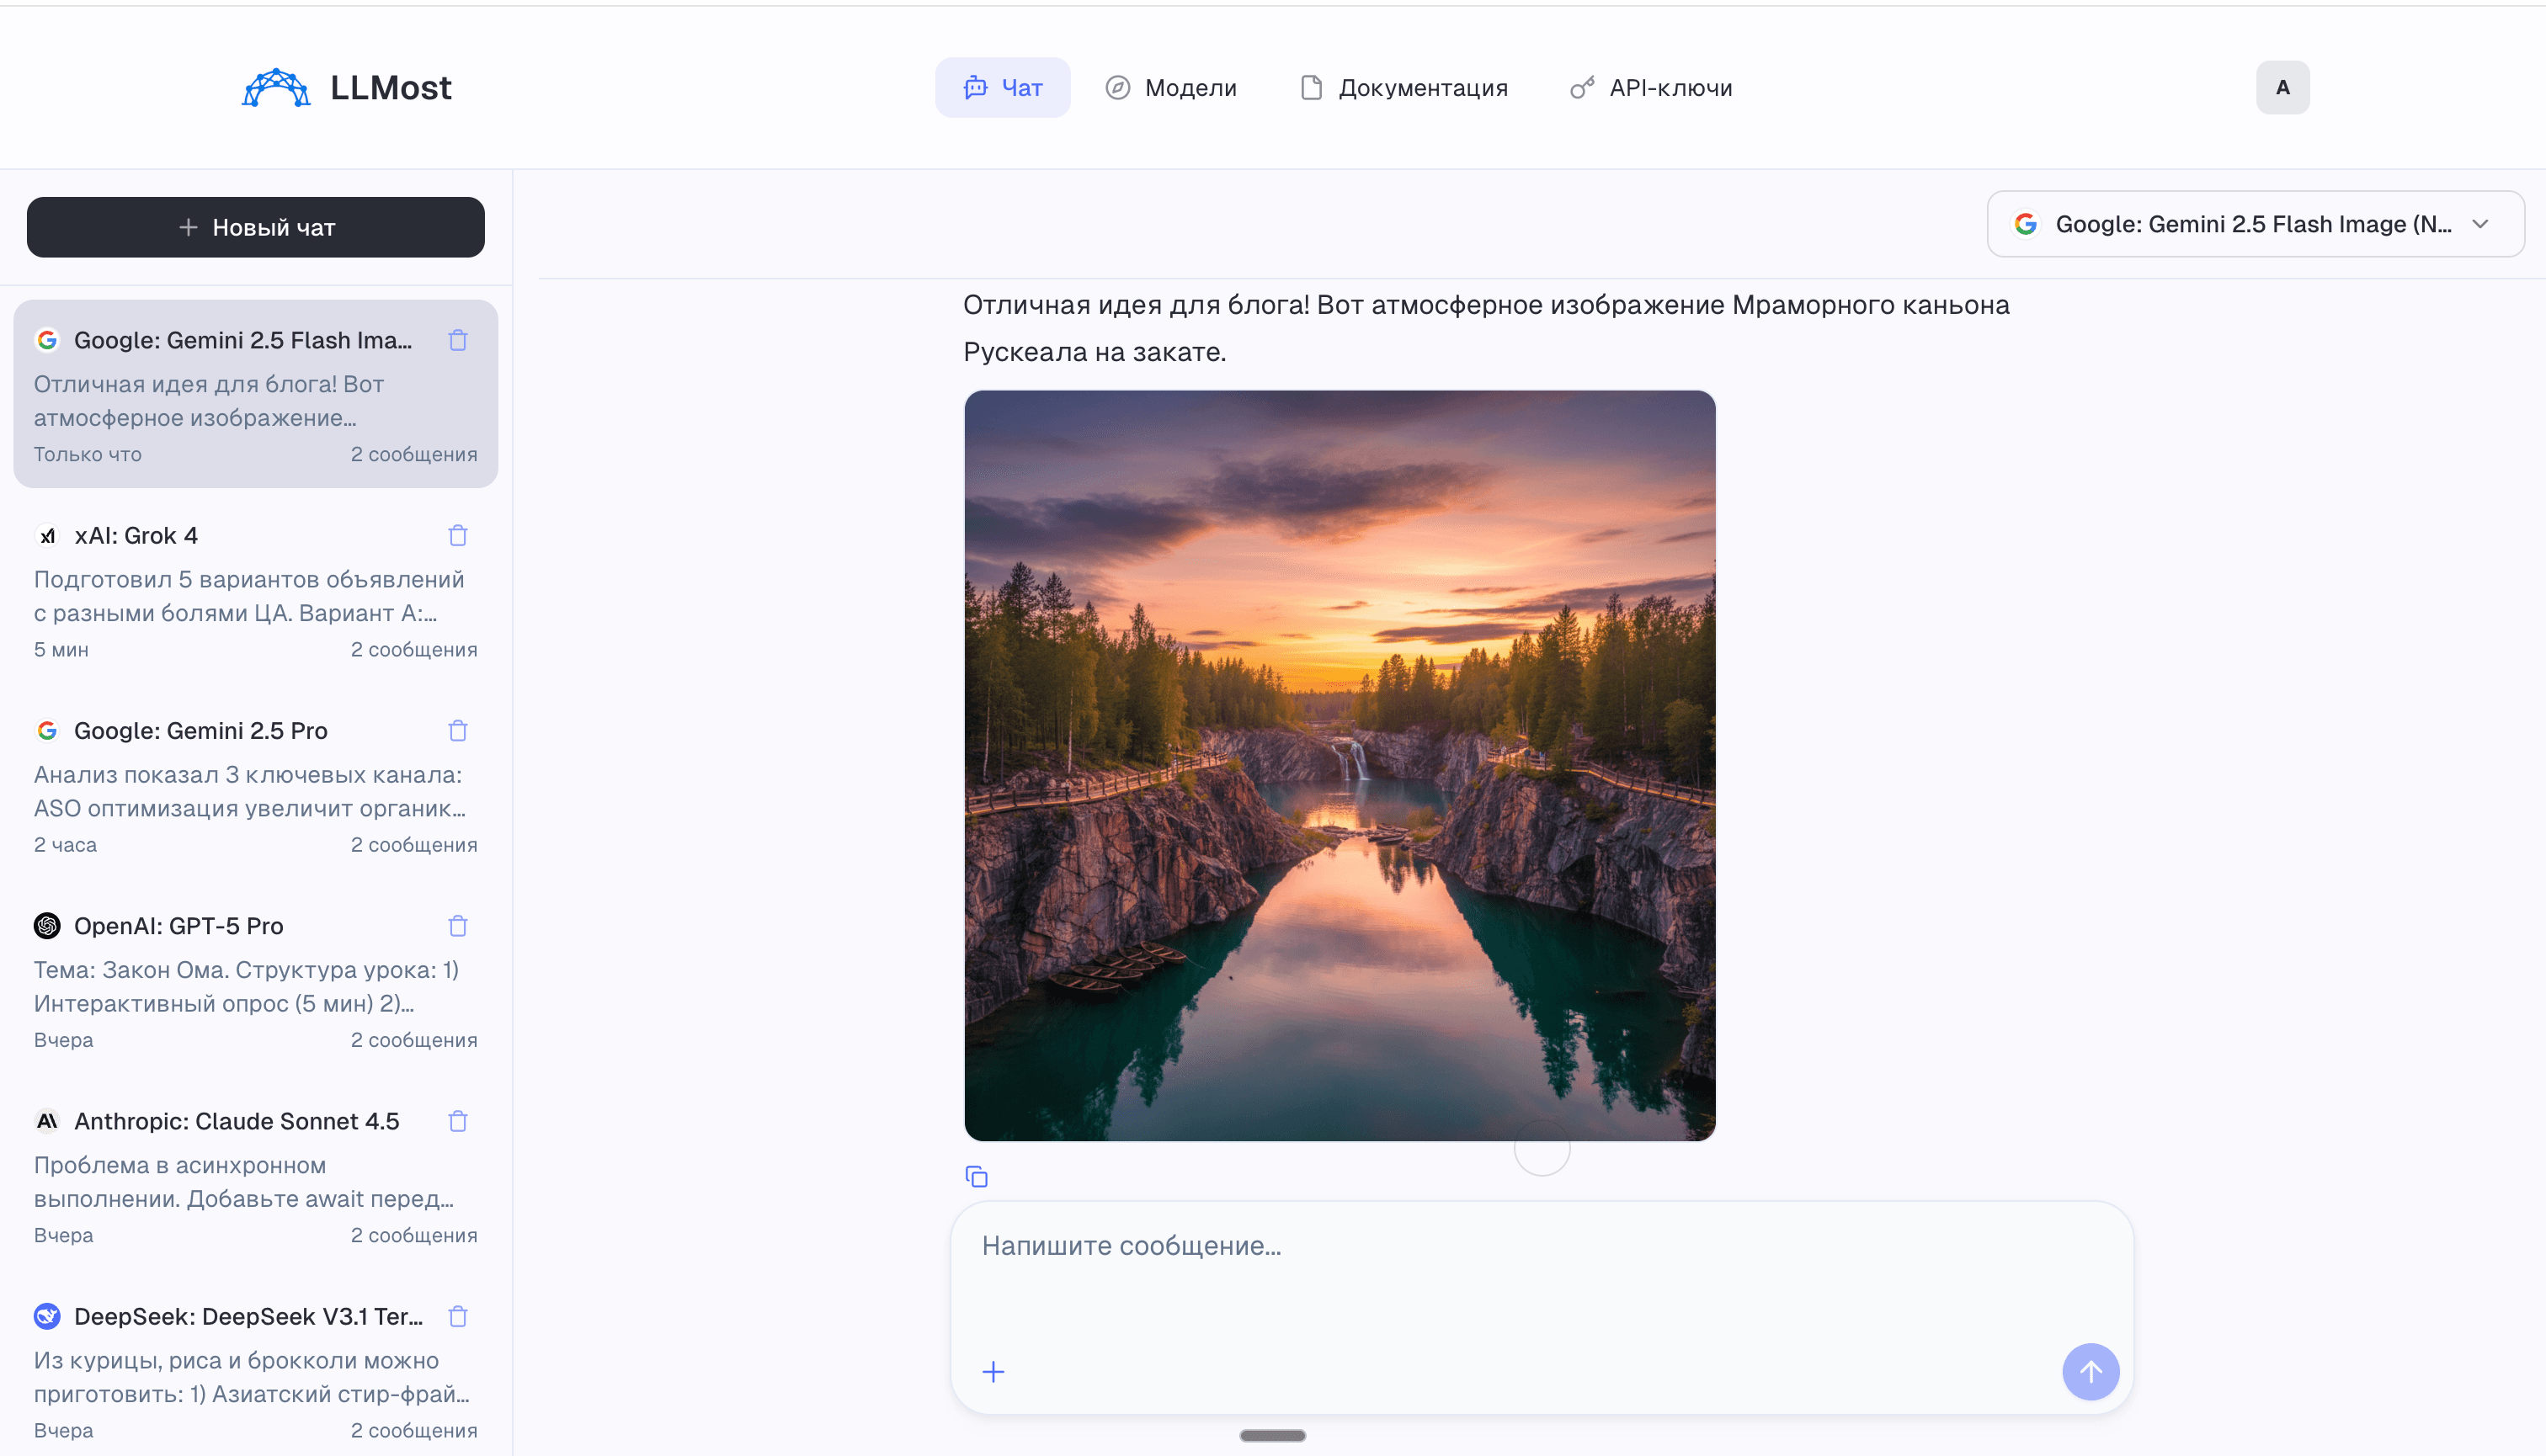
Task: Click the compass icon next to Модели
Action: click(1117, 87)
